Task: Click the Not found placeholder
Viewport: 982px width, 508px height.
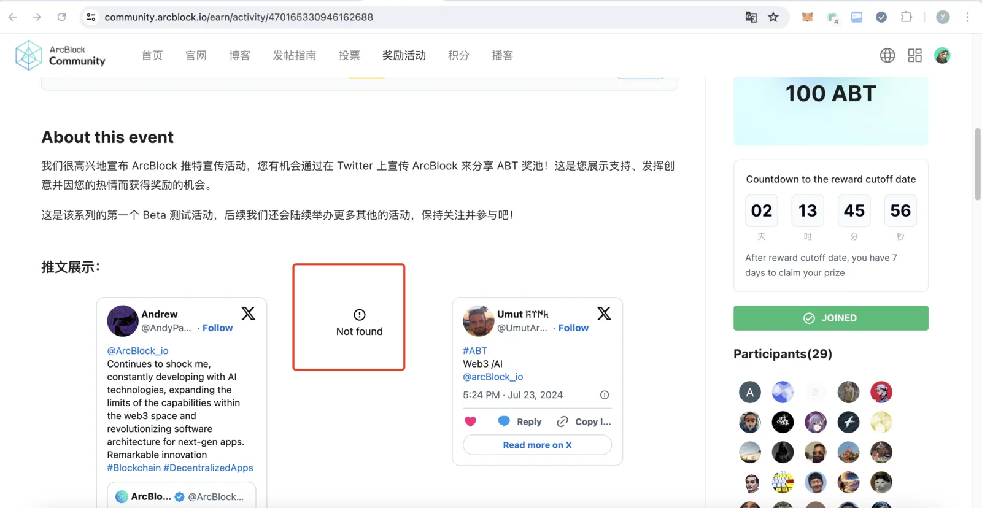Action: [359, 323]
